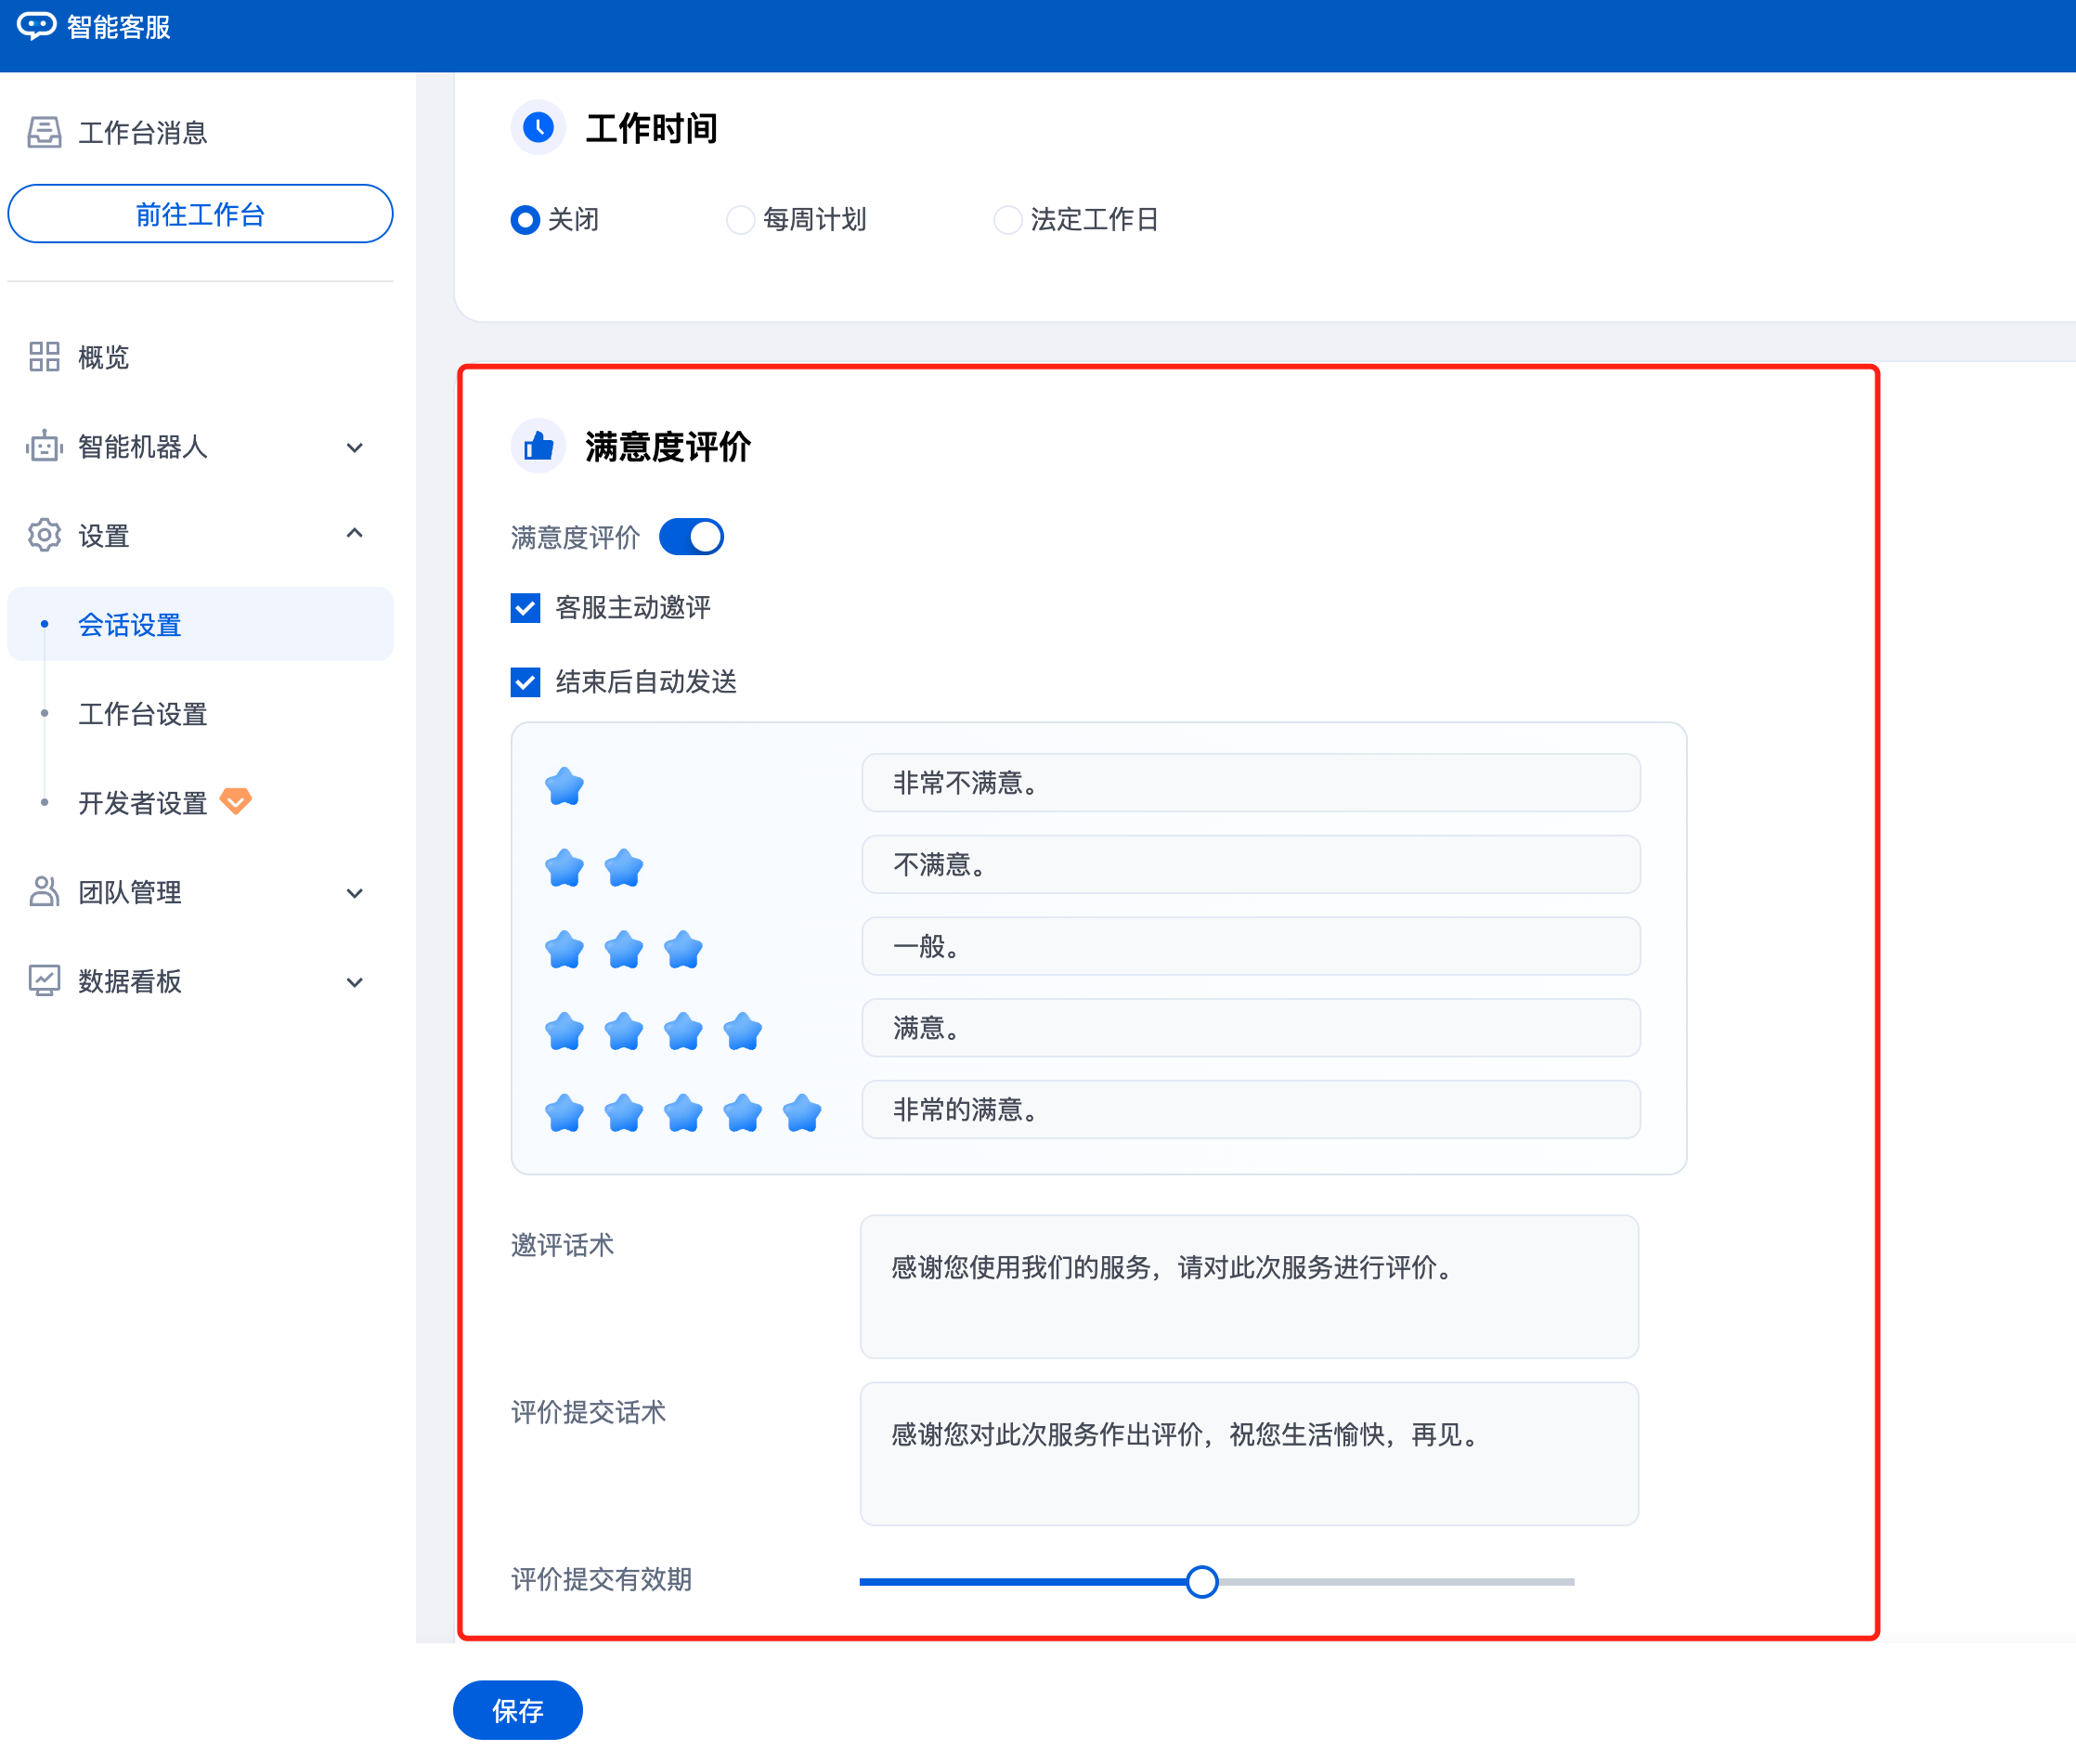Turn off the 满意度评价 switch
This screenshot has width=2076, height=1764.
point(691,537)
